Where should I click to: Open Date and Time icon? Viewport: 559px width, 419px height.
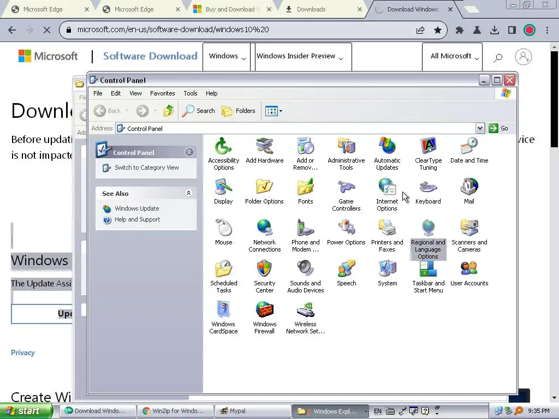469,151
